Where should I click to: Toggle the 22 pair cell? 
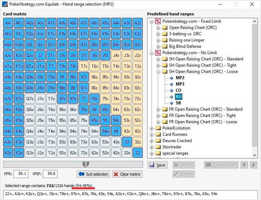click(137, 153)
